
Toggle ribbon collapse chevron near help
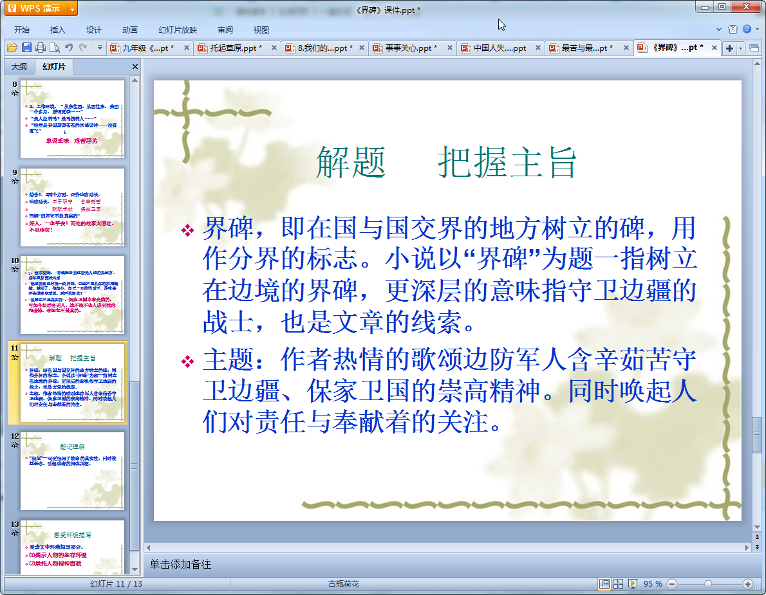[718, 30]
